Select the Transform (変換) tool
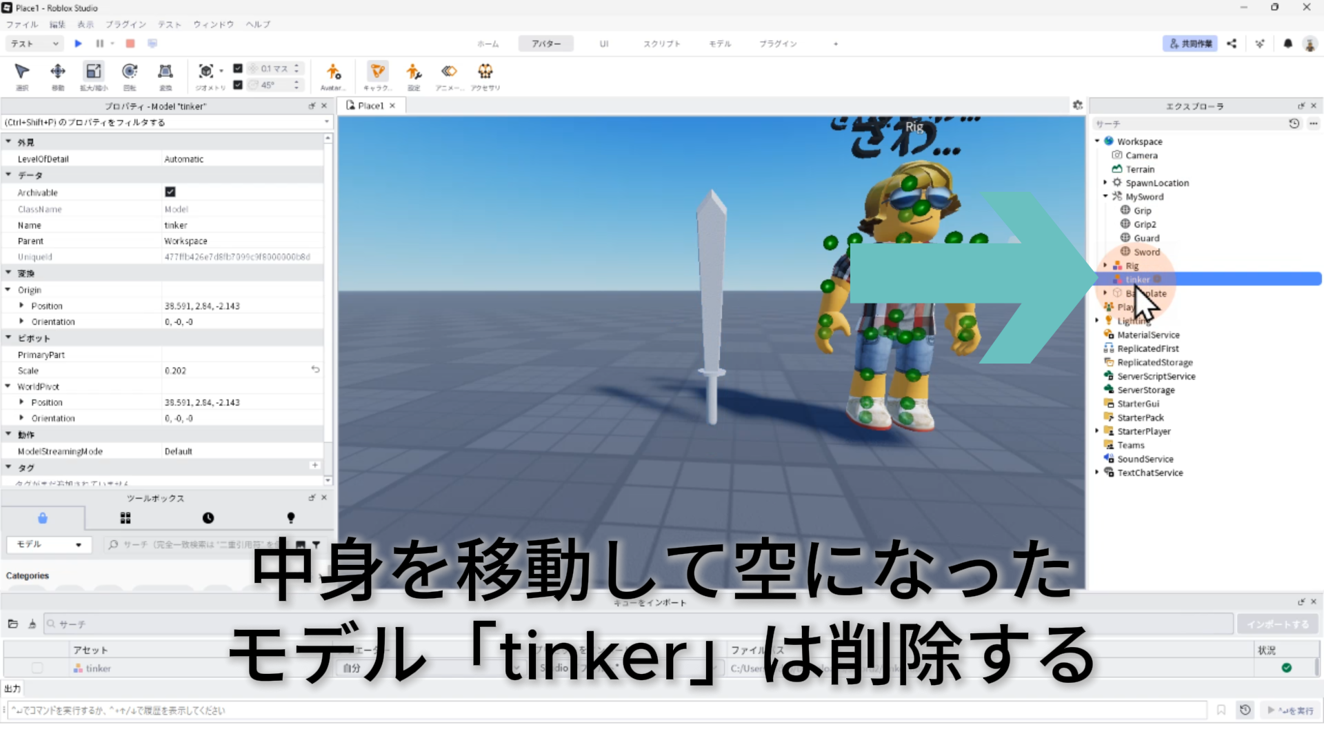The image size is (1324, 745). 165,72
